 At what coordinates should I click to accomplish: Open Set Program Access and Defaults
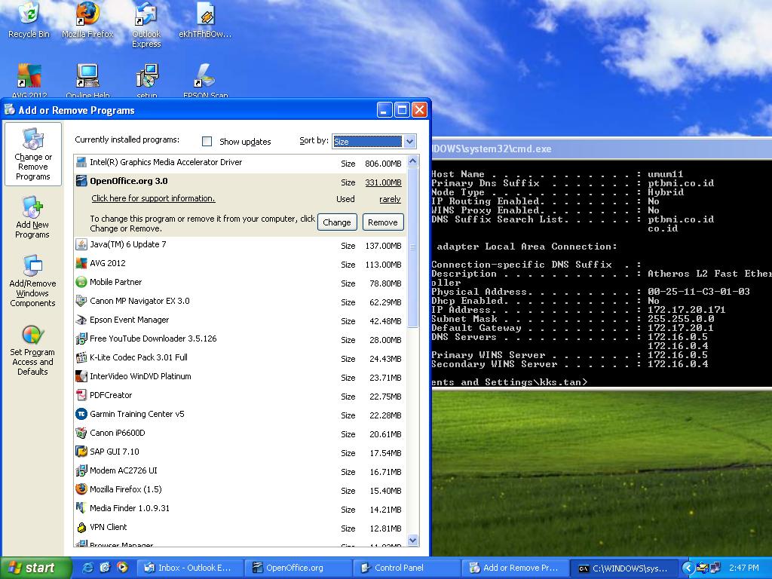point(32,350)
